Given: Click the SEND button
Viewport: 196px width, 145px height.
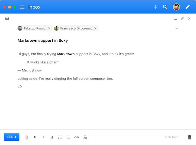Looking at the screenshot, I should tap(12, 137).
